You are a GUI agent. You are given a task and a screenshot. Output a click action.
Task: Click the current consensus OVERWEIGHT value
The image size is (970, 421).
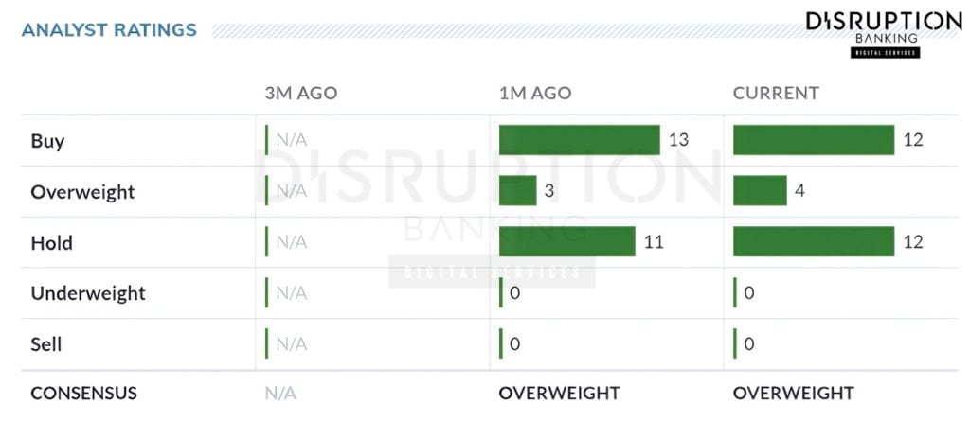(793, 394)
